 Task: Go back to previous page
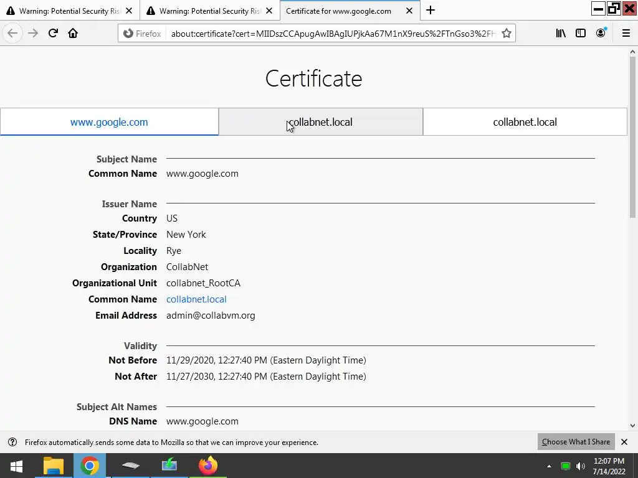pos(12,34)
